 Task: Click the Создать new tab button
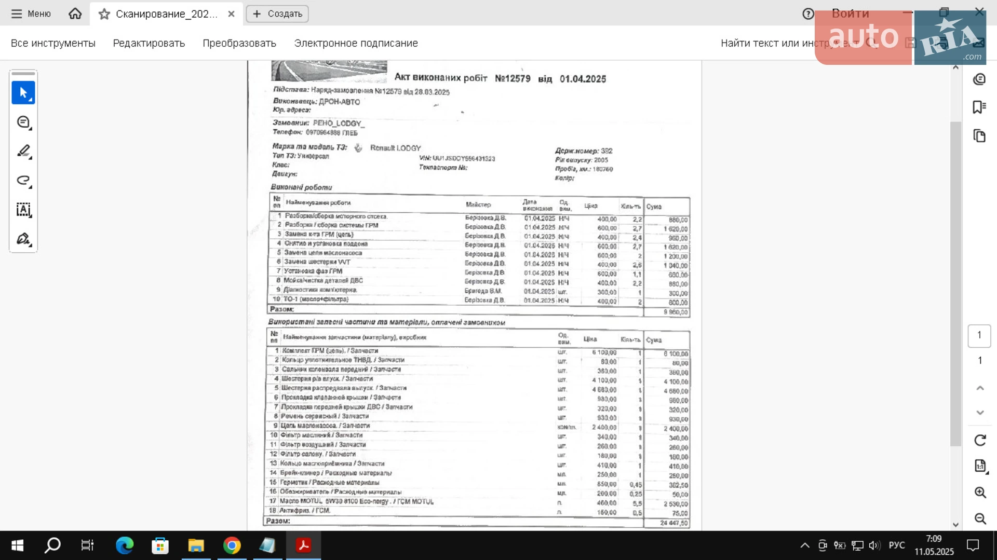(x=277, y=13)
